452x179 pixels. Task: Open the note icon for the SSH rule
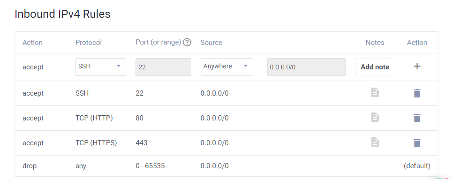click(x=375, y=92)
